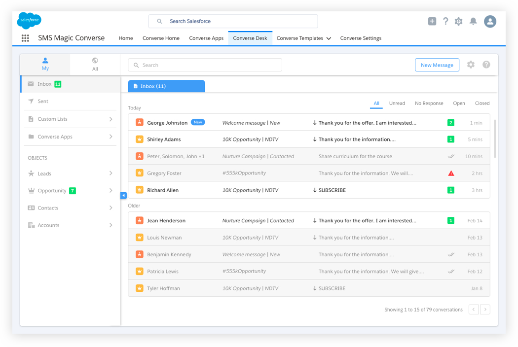Open the Converse Apps nav tab
The width and height of the screenshot is (518, 347).
point(206,38)
